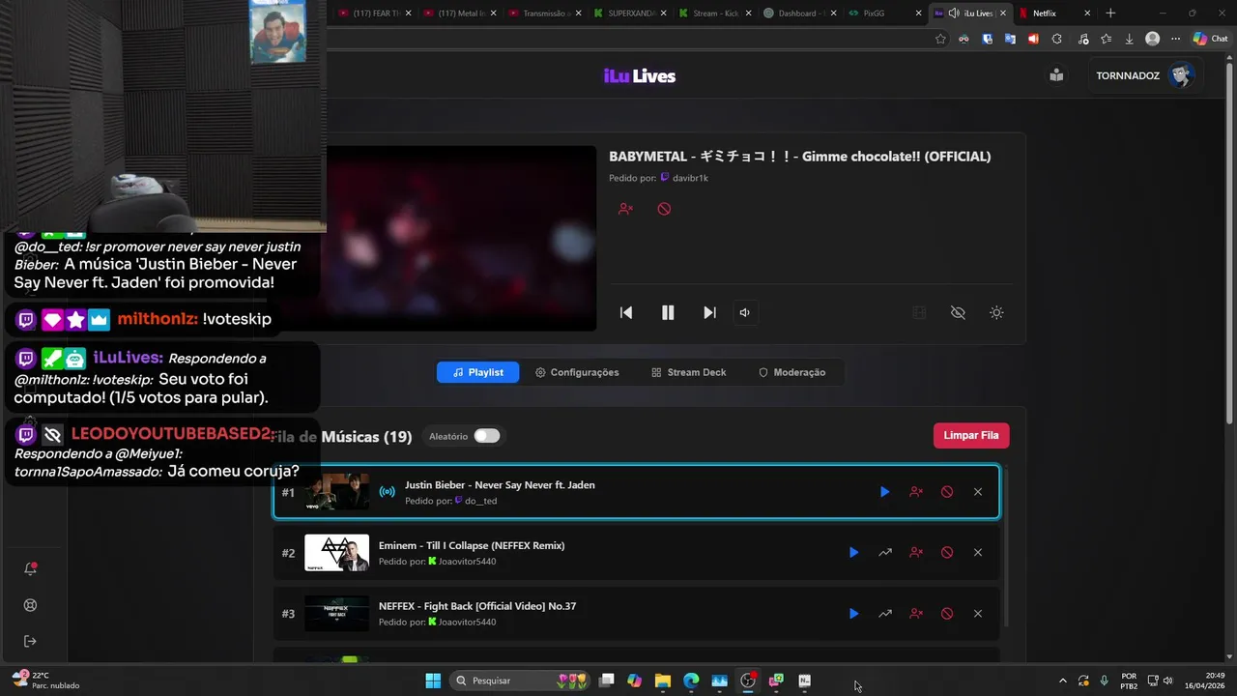Open the NEFFEX Fight Back thumbnail
Image resolution: width=1237 pixels, height=696 pixels.
337,614
